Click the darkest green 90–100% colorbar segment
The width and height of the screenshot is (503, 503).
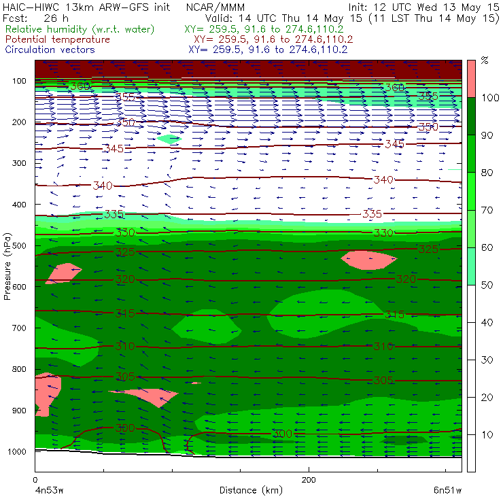(471, 116)
